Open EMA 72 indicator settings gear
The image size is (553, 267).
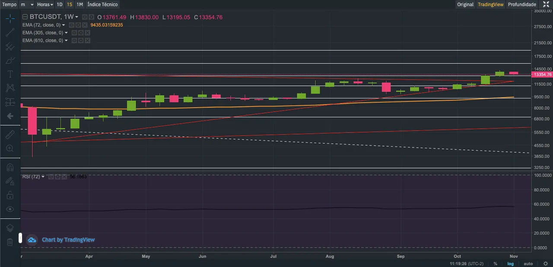(78, 25)
